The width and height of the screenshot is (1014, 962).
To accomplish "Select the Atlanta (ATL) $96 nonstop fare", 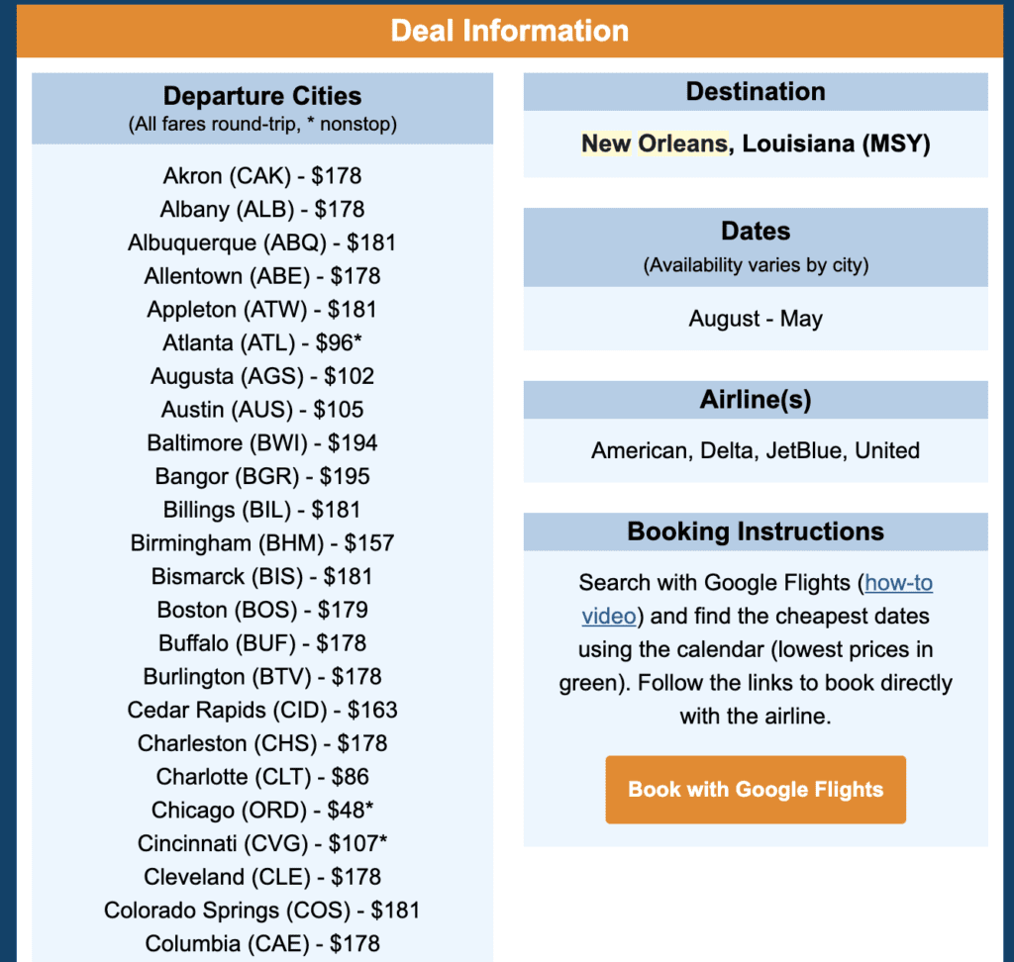I will [x=261, y=342].
